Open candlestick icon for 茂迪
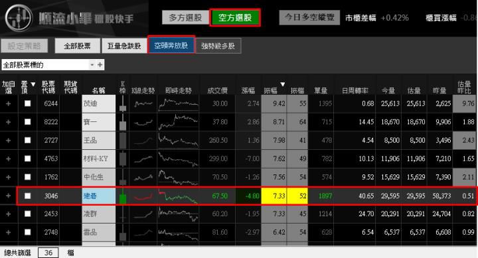This screenshot has width=478, height=258. (123, 103)
